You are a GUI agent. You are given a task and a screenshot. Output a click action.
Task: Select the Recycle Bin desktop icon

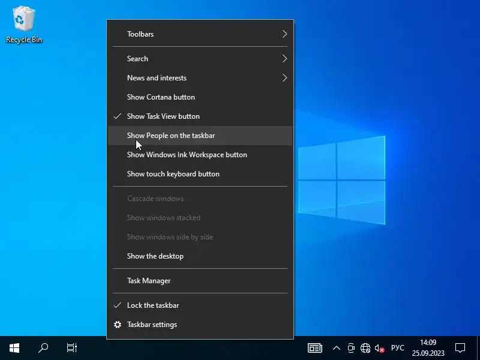point(24,25)
